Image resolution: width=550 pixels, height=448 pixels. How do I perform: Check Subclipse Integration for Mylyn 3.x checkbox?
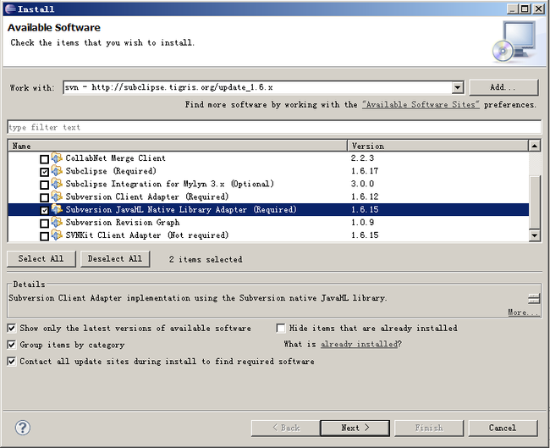coord(44,185)
